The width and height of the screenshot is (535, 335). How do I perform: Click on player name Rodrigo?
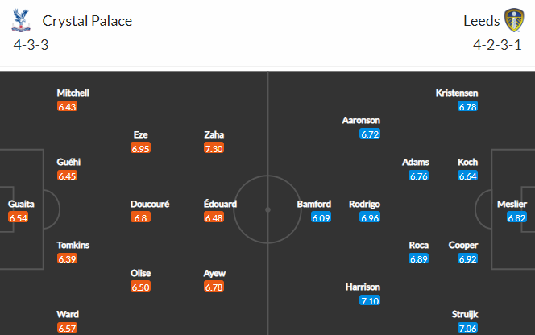(364, 204)
